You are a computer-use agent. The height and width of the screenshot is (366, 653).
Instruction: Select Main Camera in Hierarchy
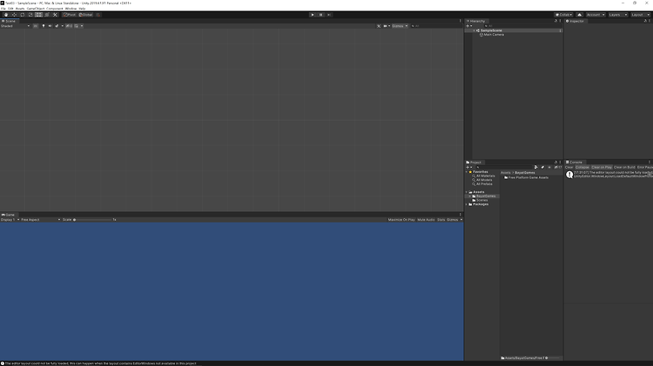(494, 35)
